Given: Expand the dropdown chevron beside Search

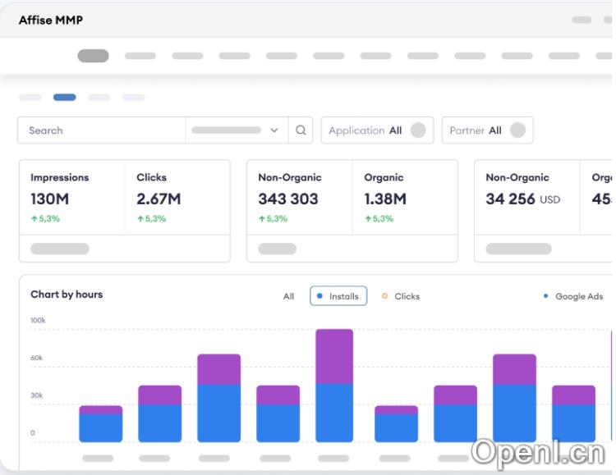Looking at the screenshot, I should pyautogui.click(x=274, y=130).
